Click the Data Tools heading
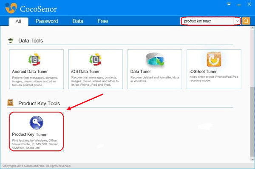255x169 pixels. [31, 41]
